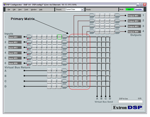Switch mode to Emulate
150x117 pixels.
pos(139,9)
